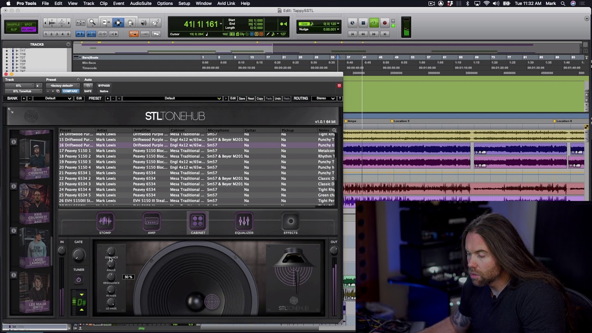The height and width of the screenshot is (333, 592).
Task: Click the Rewind transport button
Action: pyautogui.click(x=363, y=34)
